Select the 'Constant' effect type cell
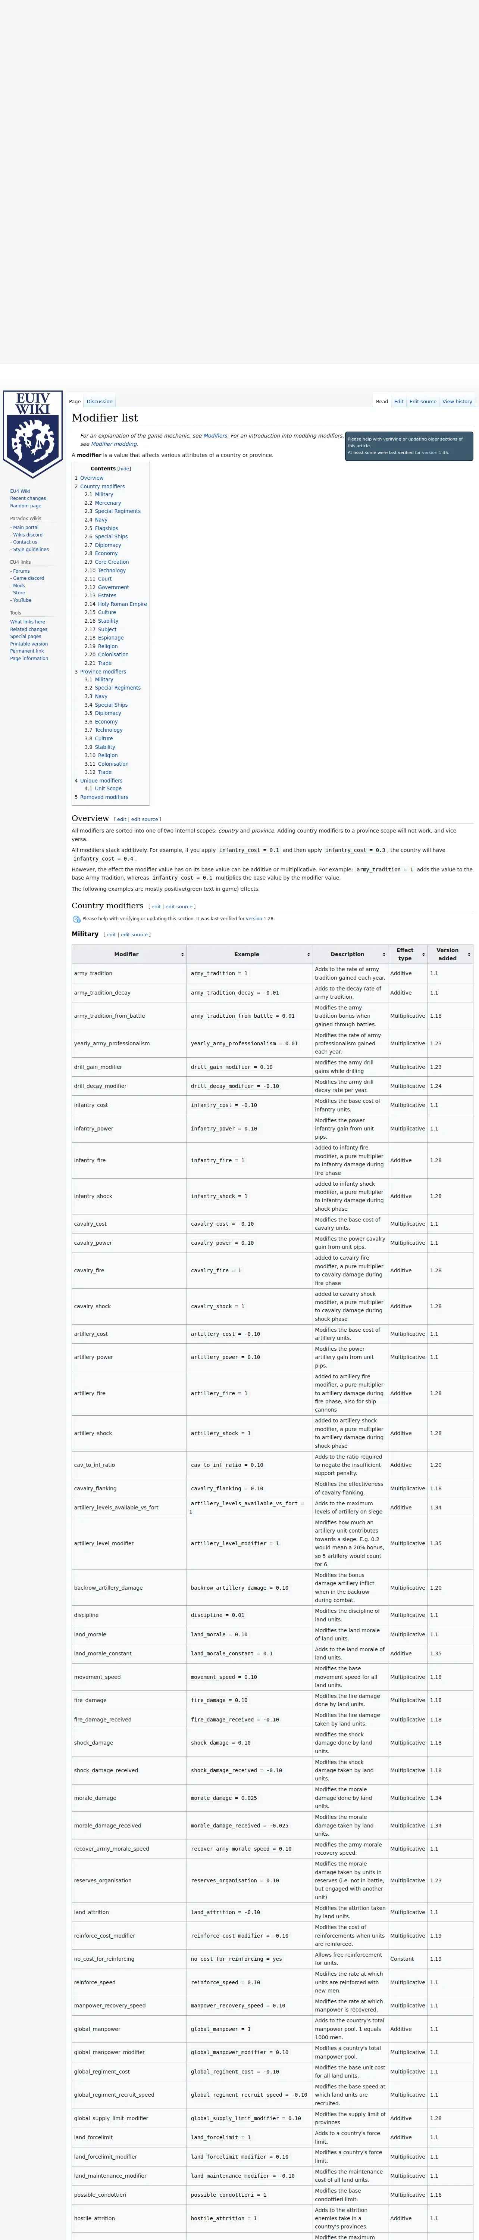The image size is (479, 2240). pos(408,1959)
